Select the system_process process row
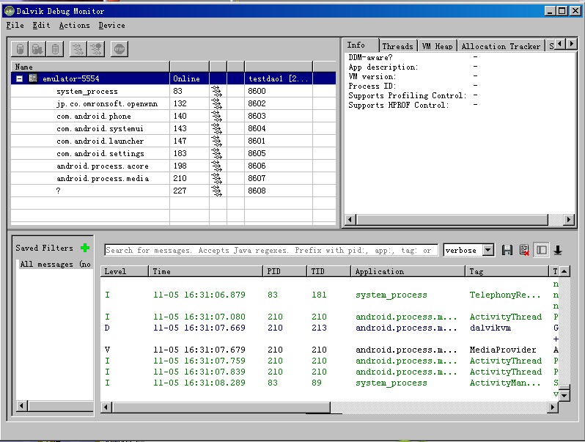Screen dimensions: 585x442 click(173, 91)
